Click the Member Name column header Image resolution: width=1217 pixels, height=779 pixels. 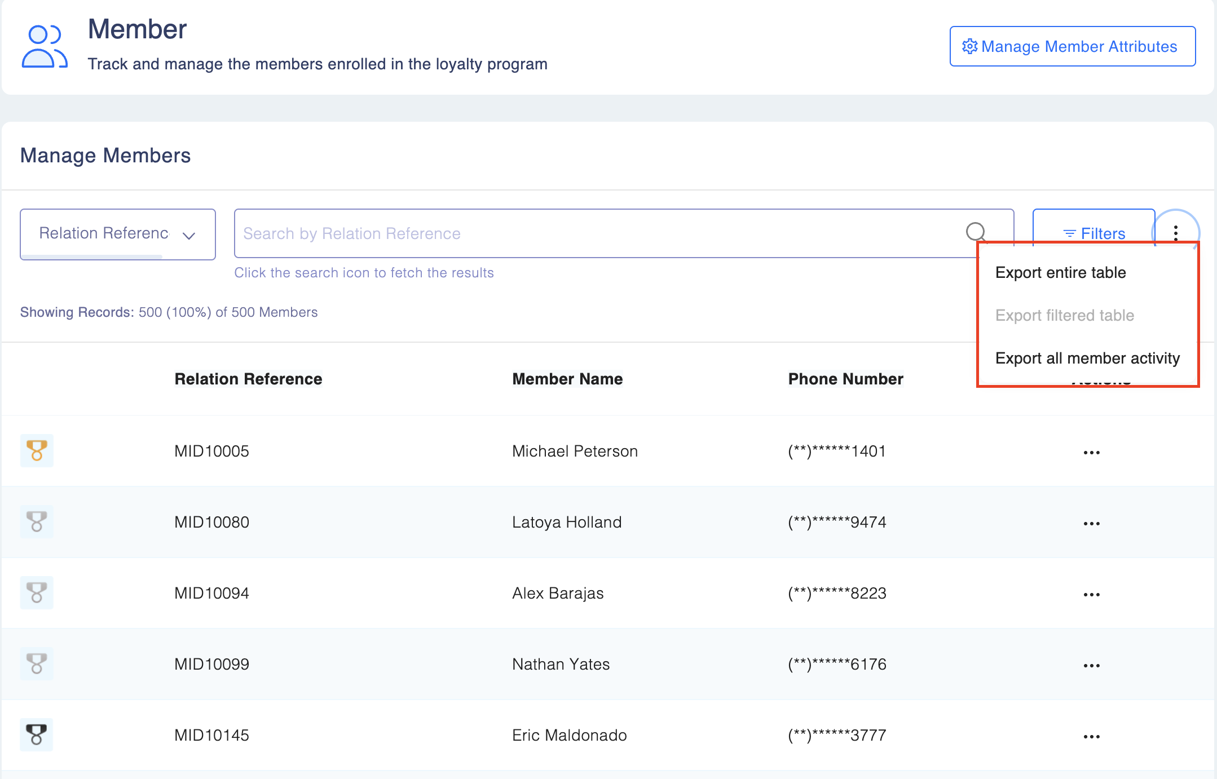tap(567, 379)
